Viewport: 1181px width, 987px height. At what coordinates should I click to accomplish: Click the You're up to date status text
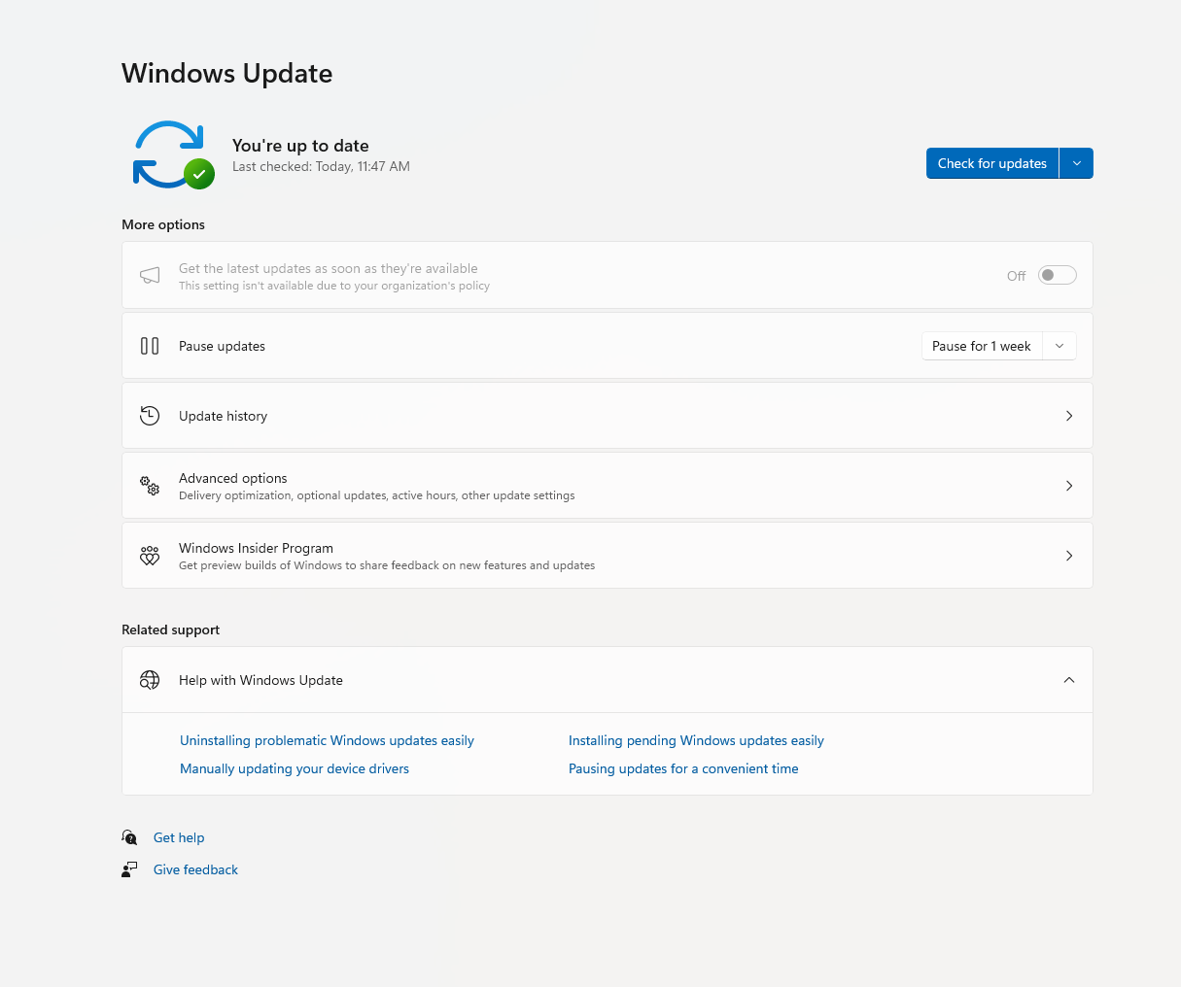[x=300, y=146]
